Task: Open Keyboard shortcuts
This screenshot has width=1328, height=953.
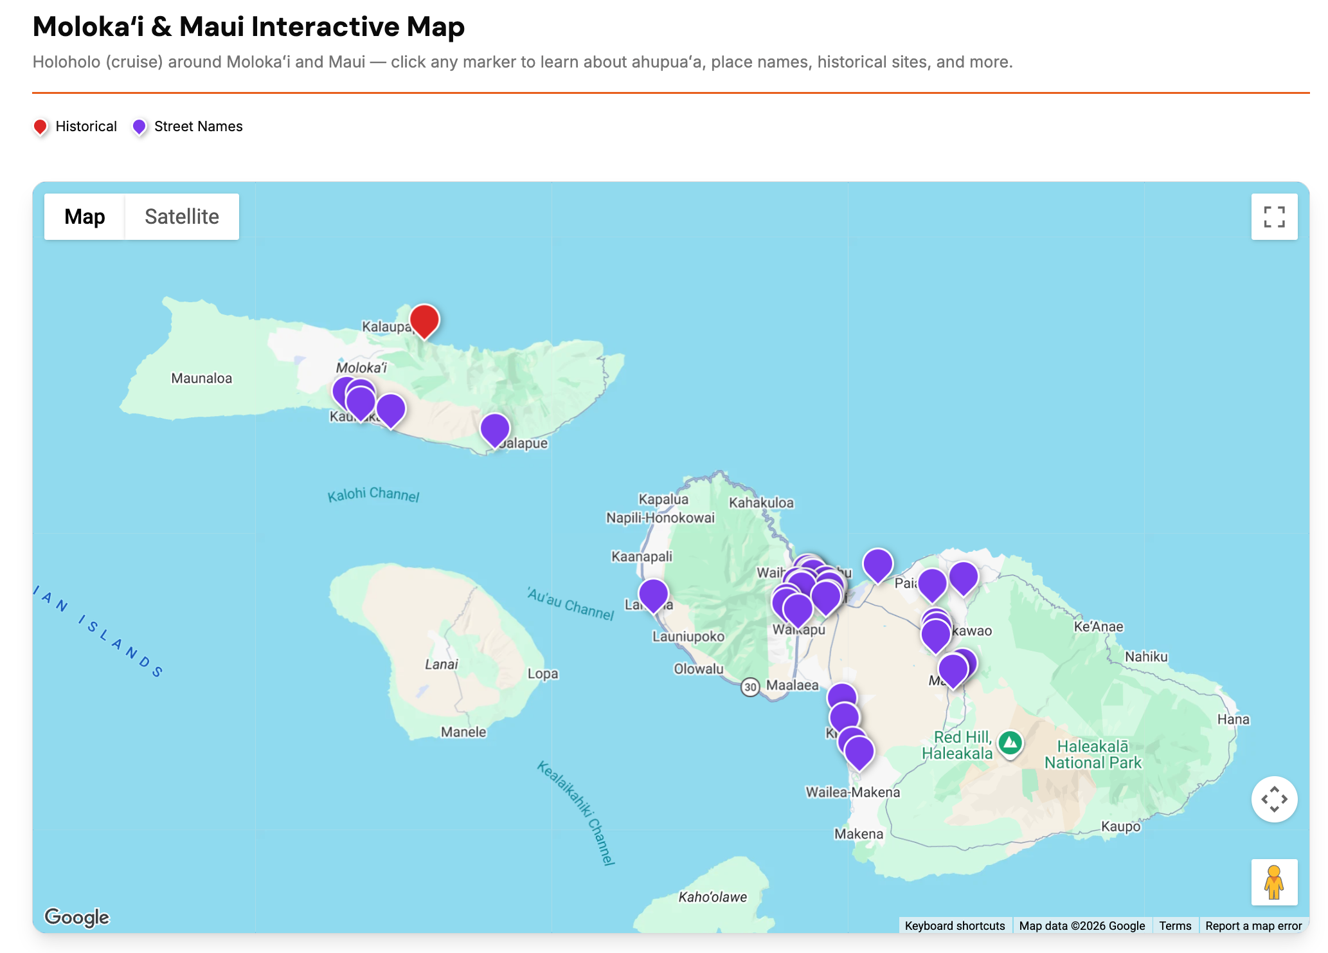Action: coord(955,925)
